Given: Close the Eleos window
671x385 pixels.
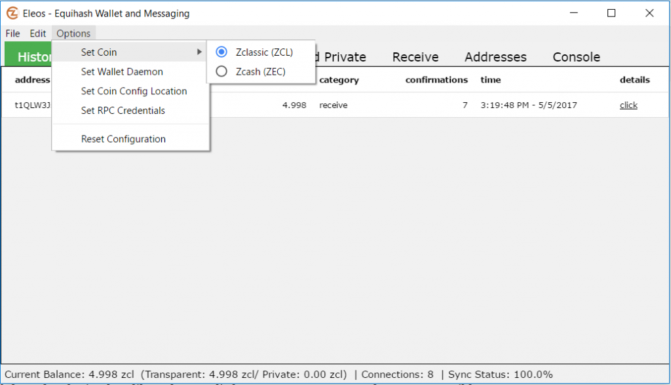Looking at the screenshot, I should coord(649,13).
